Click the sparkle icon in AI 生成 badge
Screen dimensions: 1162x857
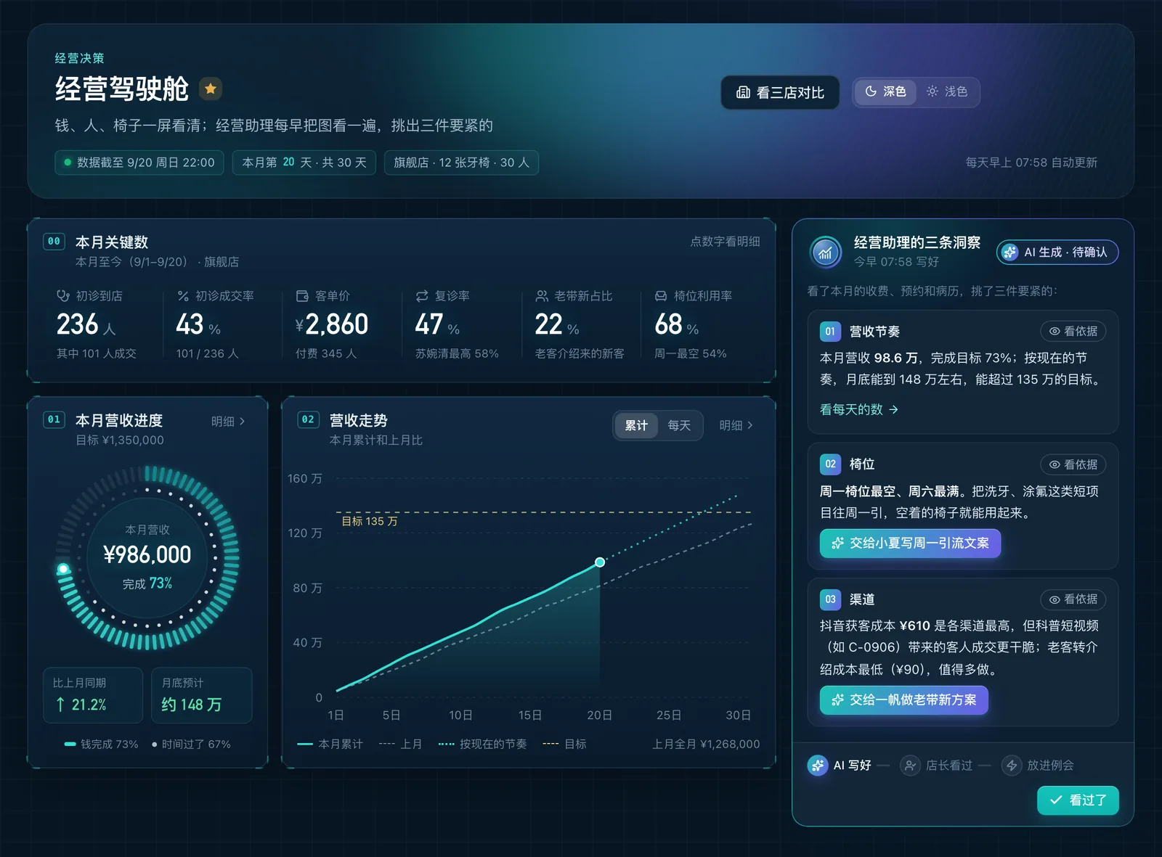pos(1010,252)
